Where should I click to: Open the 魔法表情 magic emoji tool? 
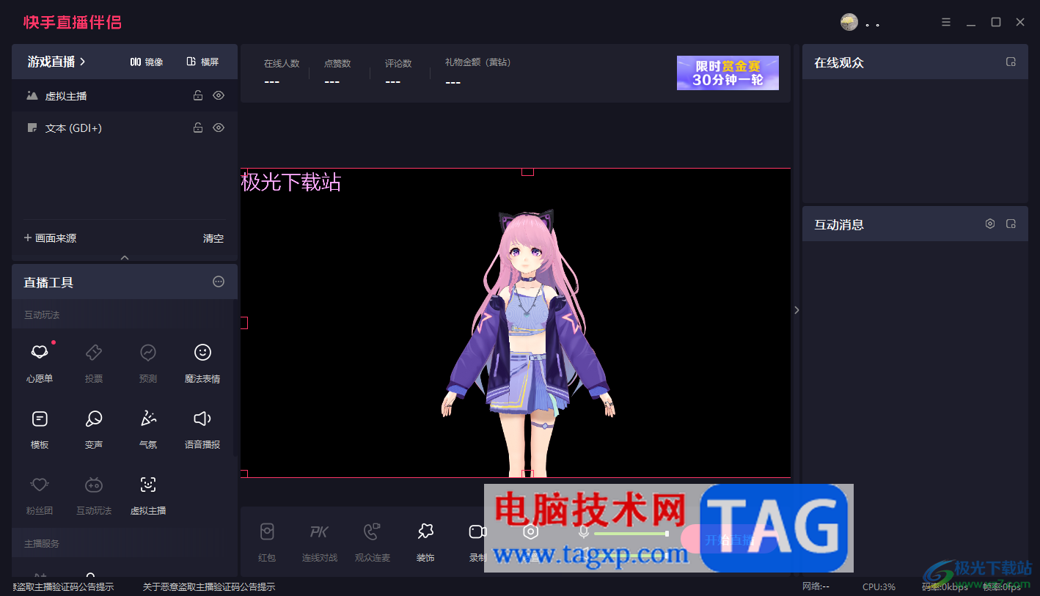tap(202, 362)
